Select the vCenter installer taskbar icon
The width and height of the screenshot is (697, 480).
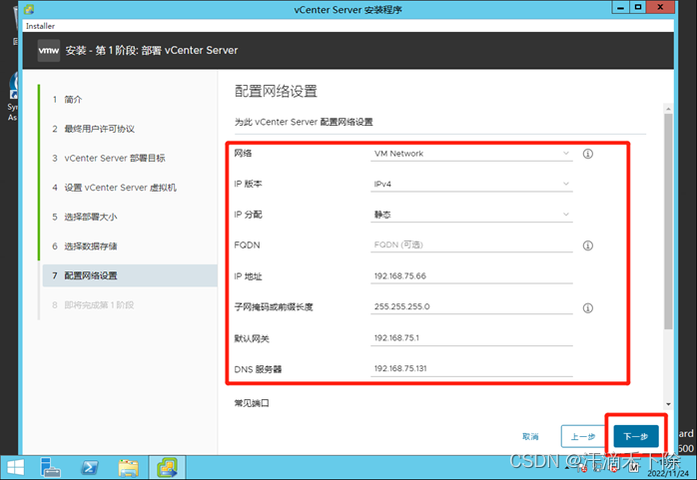(x=167, y=468)
